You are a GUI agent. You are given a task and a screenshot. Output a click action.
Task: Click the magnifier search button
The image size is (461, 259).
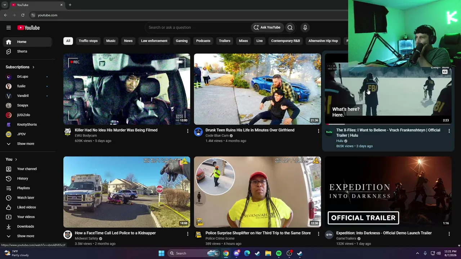[290, 27]
